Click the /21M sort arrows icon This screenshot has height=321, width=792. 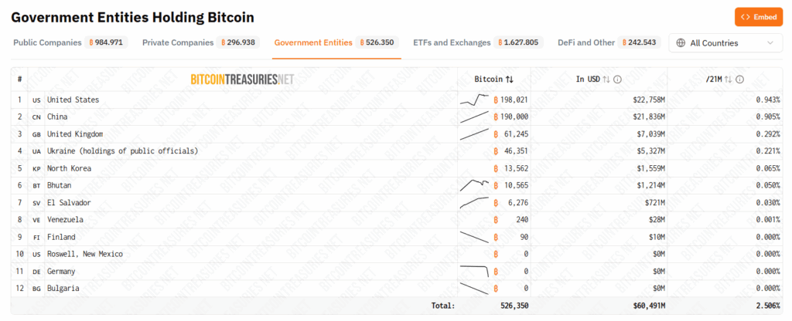[729, 79]
